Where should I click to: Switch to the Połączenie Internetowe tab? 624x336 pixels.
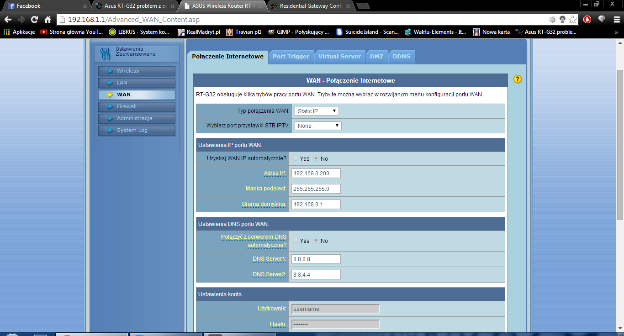tap(227, 57)
